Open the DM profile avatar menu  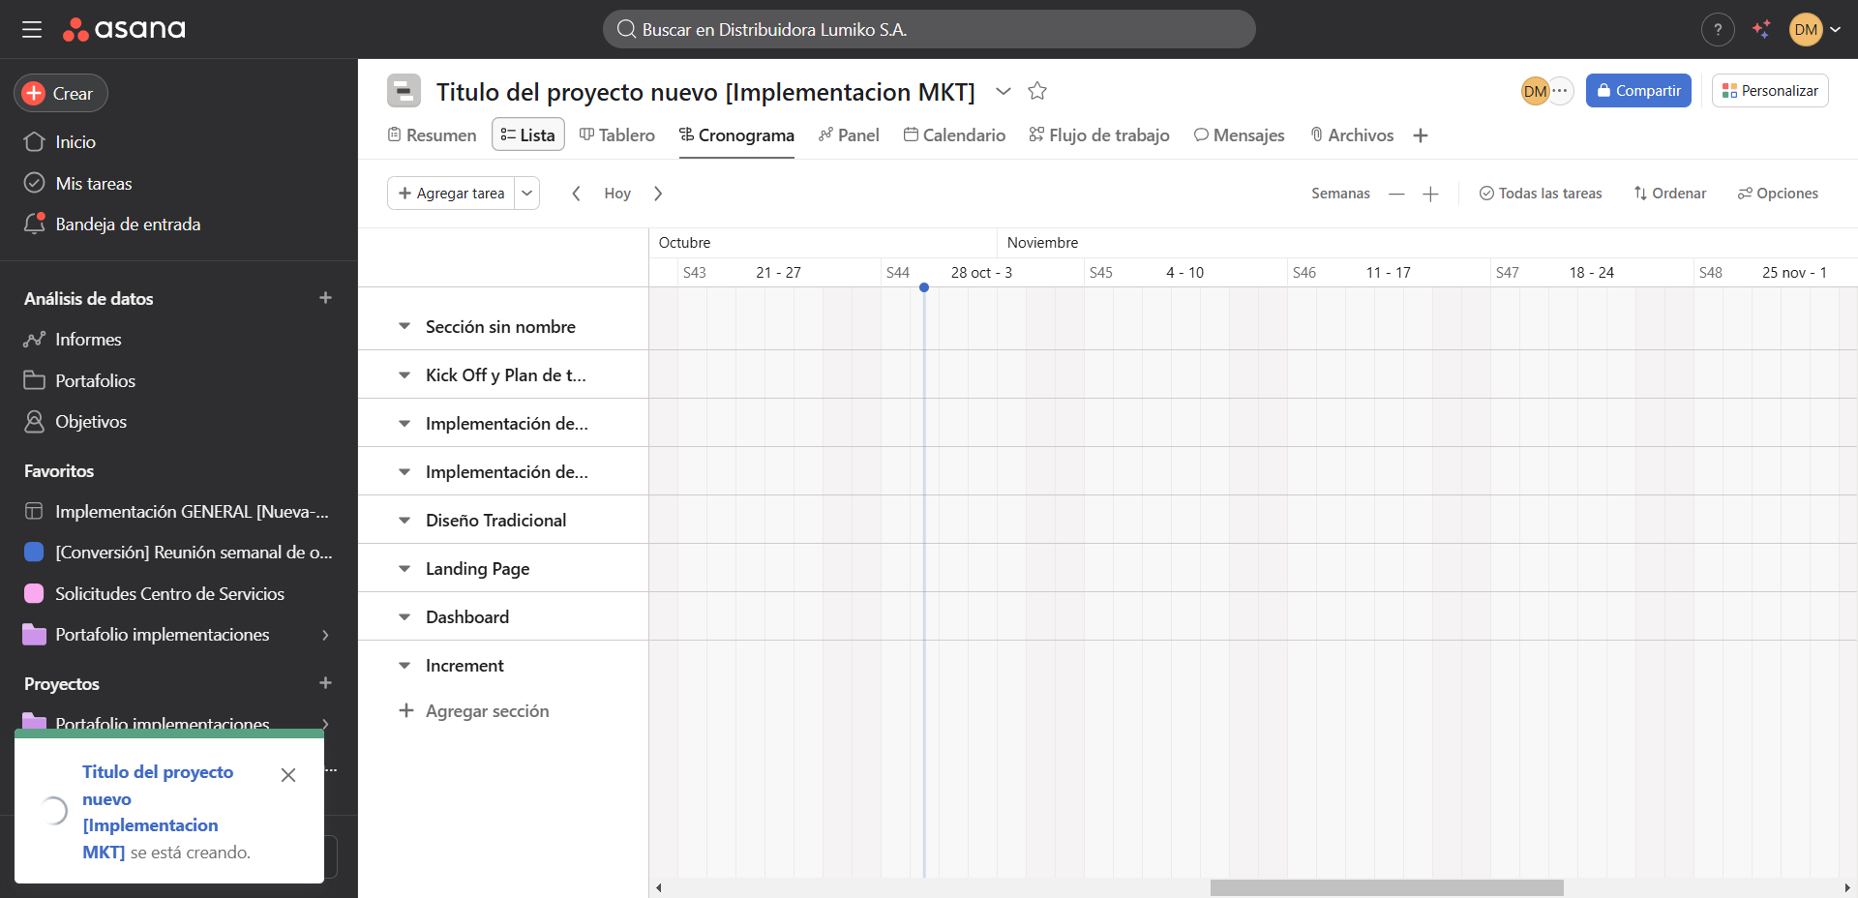point(1806,30)
